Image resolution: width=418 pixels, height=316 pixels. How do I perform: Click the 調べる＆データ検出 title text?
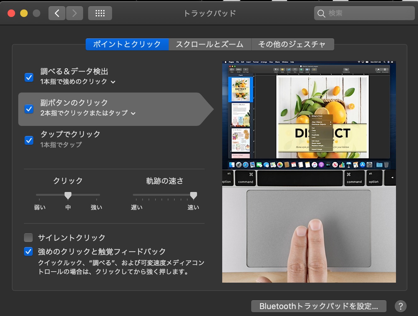coord(74,71)
